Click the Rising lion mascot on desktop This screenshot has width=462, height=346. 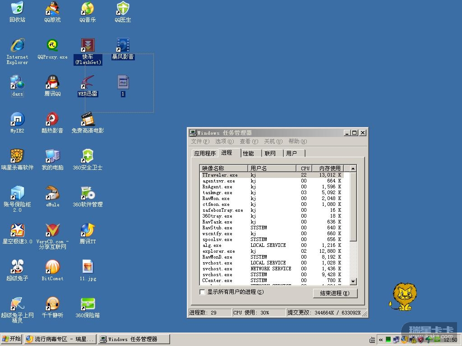point(402,296)
